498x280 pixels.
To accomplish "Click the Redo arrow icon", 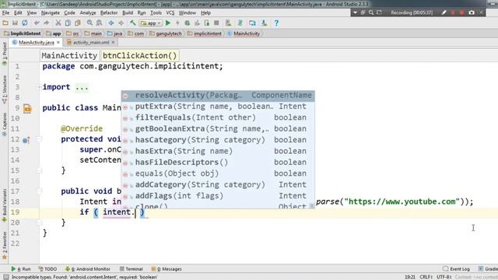I will (x=47, y=23).
